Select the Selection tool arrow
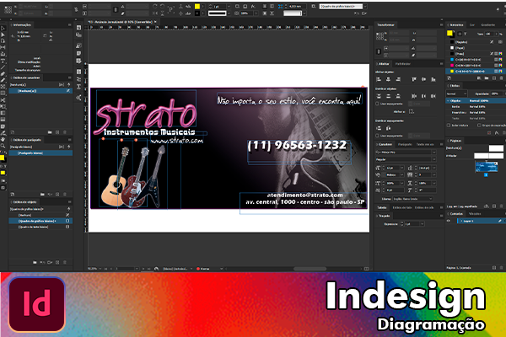This screenshot has height=337, width=506. coord(3,29)
